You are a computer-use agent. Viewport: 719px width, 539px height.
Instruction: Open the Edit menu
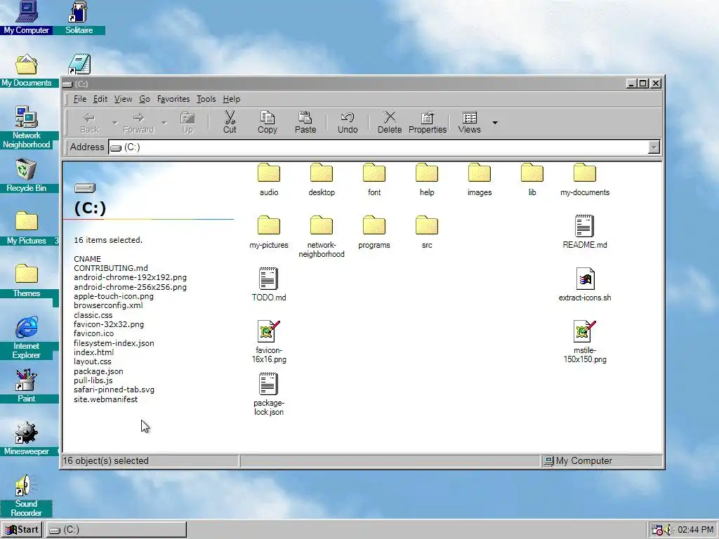(100, 99)
